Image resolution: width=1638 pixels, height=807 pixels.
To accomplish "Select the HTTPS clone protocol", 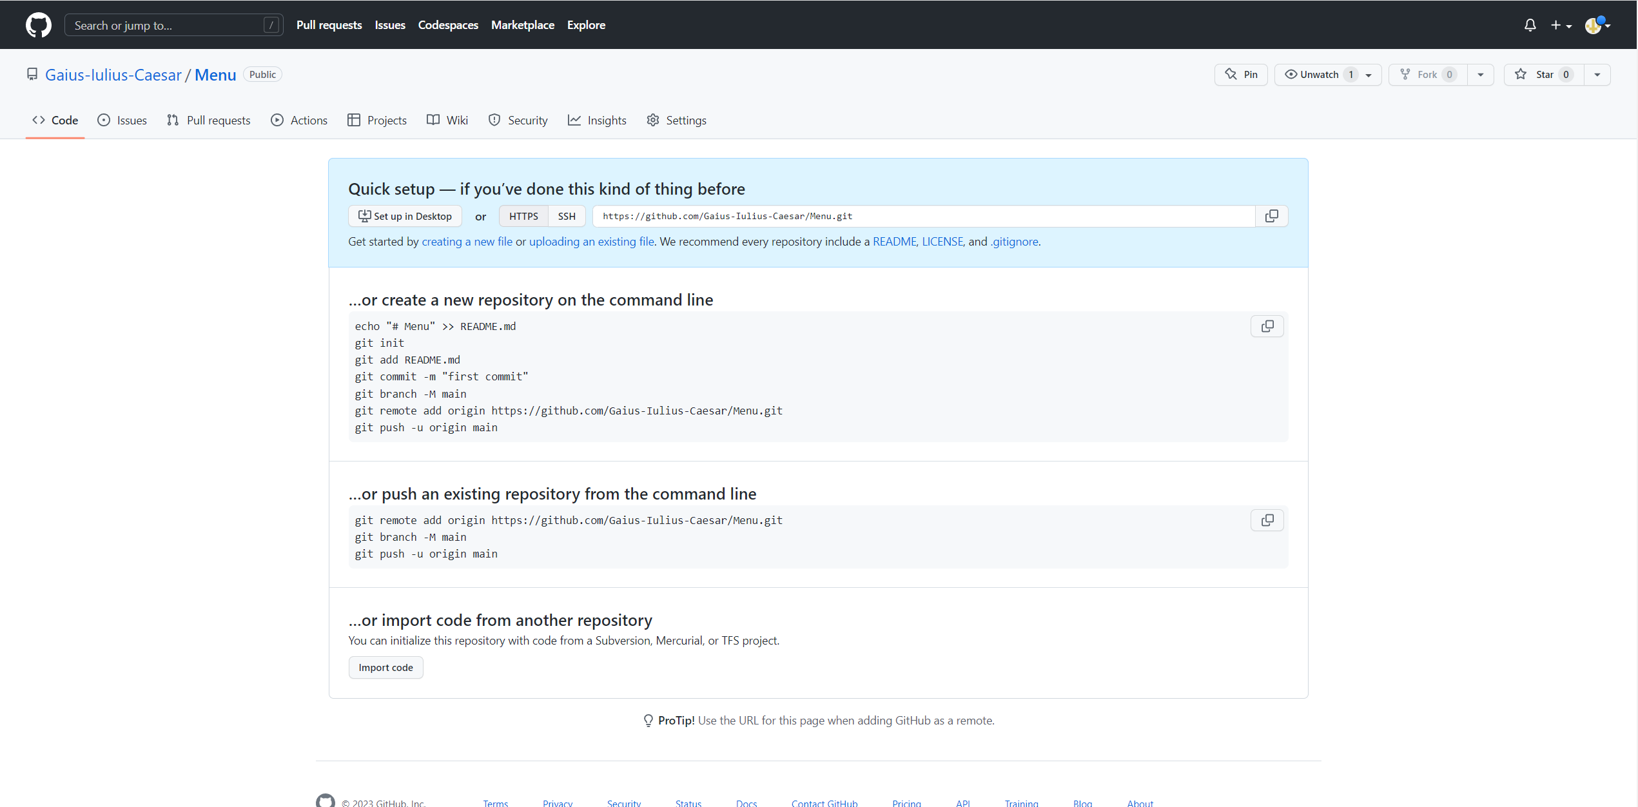I will pos(523,216).
